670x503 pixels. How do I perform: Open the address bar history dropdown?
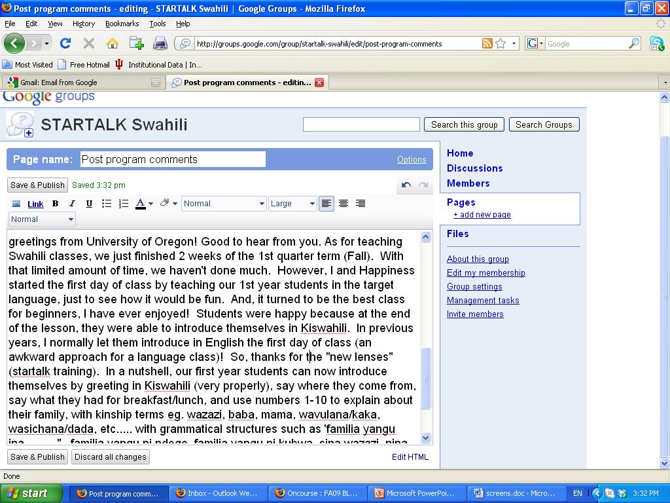pyautogui.click(x=514, y=43)
